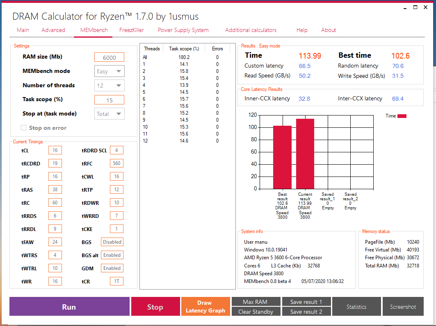Click the Write Speed value 31.5

tap(397, 76)
